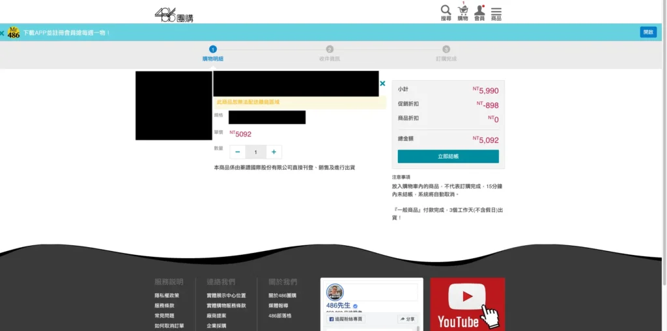
Task: Dismiss the APP download banner with X
Action: 2,33
